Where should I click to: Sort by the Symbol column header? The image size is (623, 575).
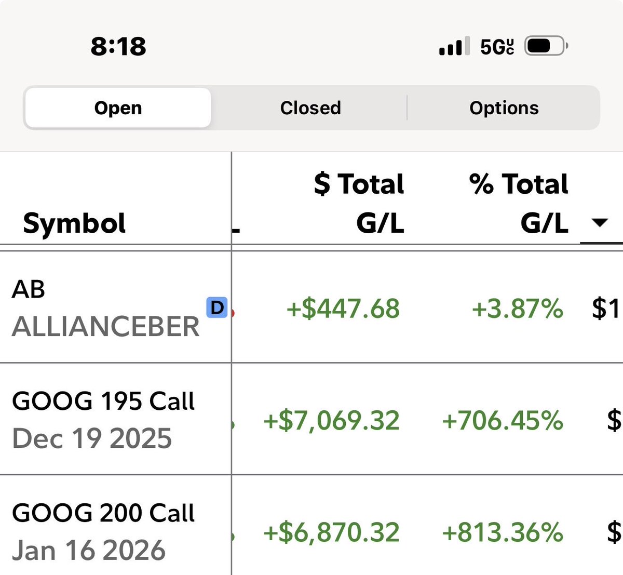74,223
